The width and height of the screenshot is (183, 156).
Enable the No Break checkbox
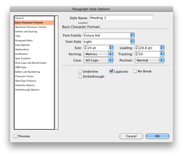tap(135, 71)
